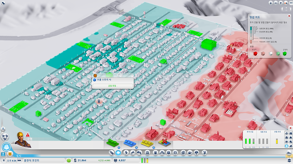Click the land value gradient bar
The height and width of the screenshot is (164, 293).
tap(251, 35)
